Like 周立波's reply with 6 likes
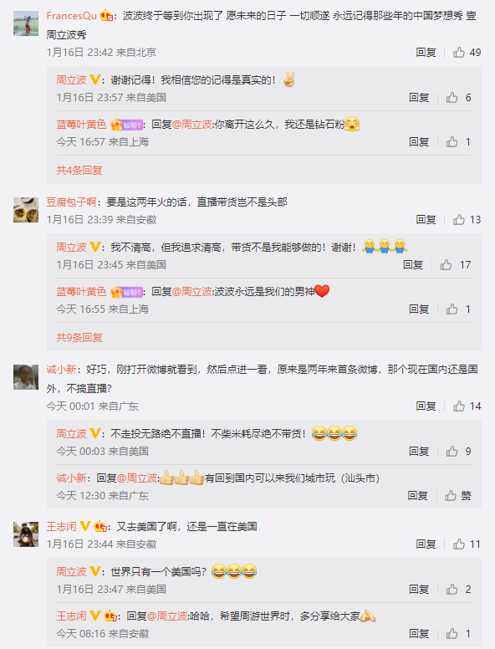Viewport: 495px width, 649px height. click(x=452, y=98)
